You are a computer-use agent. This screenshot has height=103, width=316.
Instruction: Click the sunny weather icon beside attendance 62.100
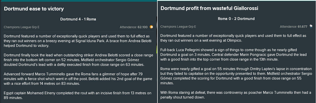pos(151,27)
